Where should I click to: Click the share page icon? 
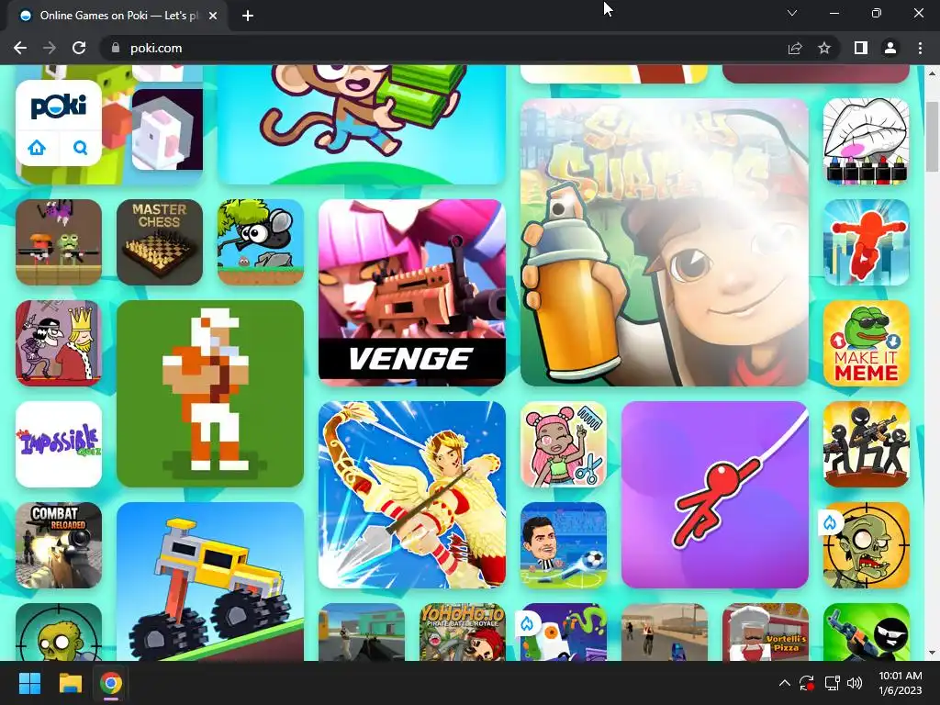(795, 48)
